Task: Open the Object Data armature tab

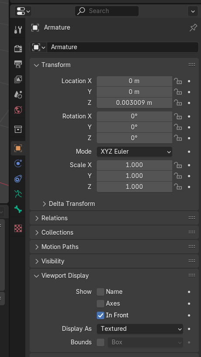Action: click(x=18, y=194)
